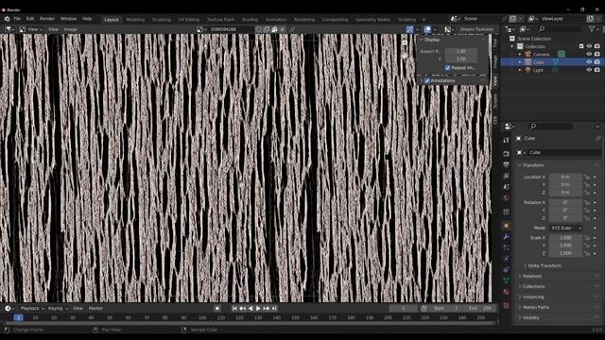The height and width of the screenshot is (340, 605).
Task: Select the Camera object in outliner
Action: click(541, 55)
